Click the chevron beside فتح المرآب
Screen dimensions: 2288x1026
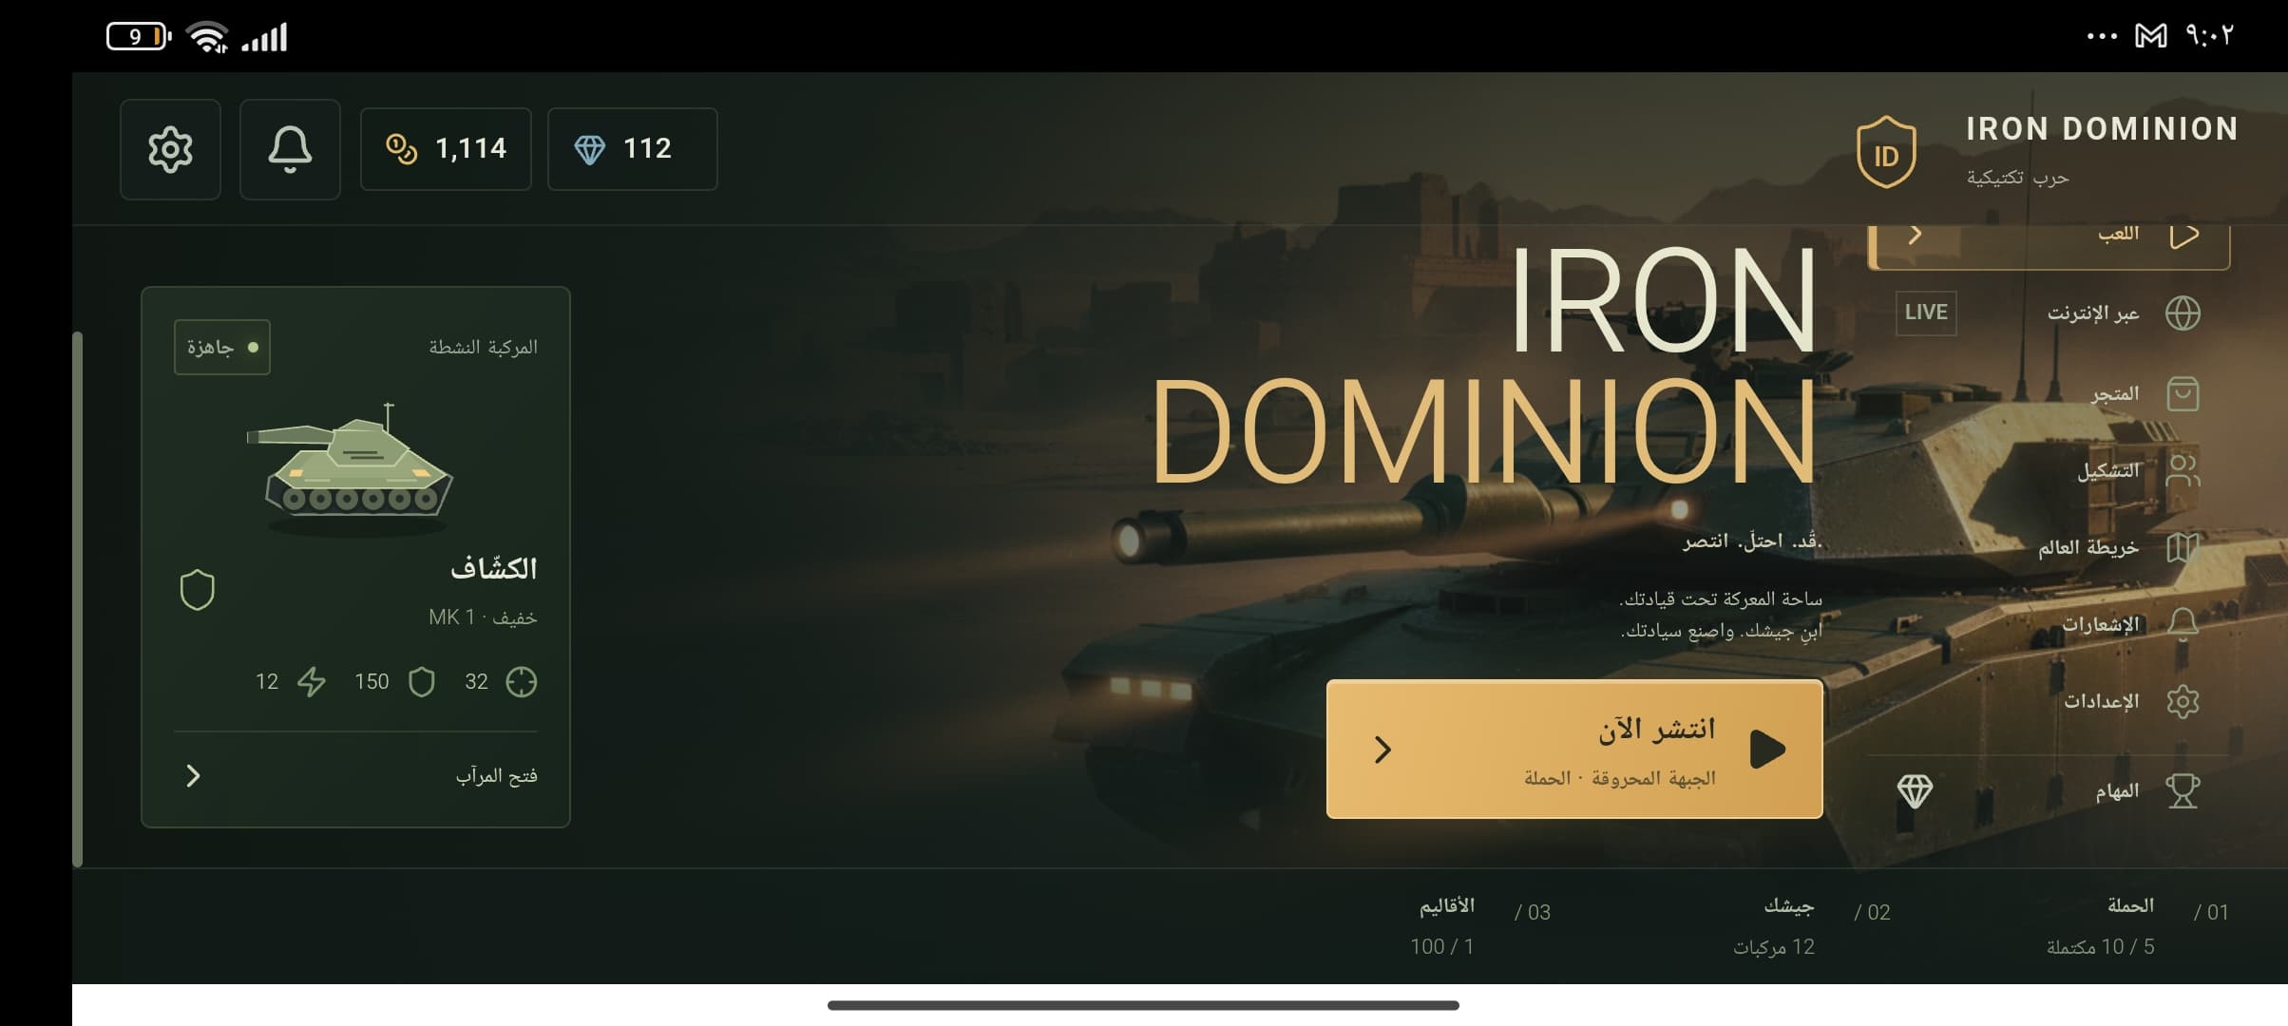pos(193,776)
